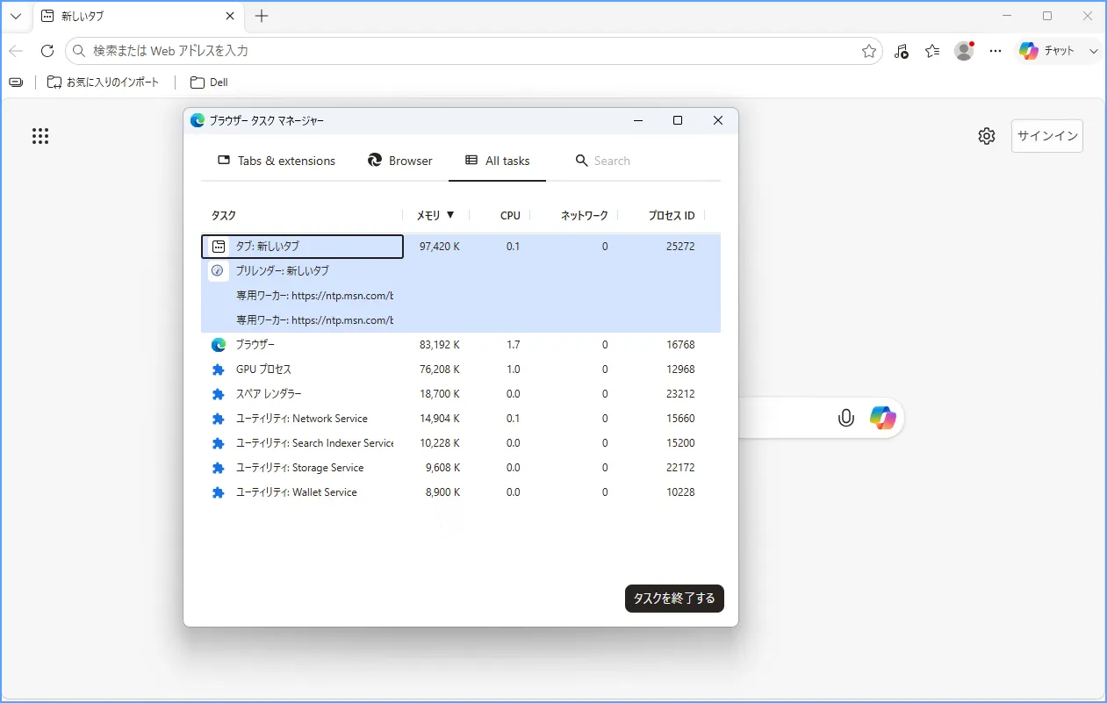Click the サインイン button

click(1047, 136)
